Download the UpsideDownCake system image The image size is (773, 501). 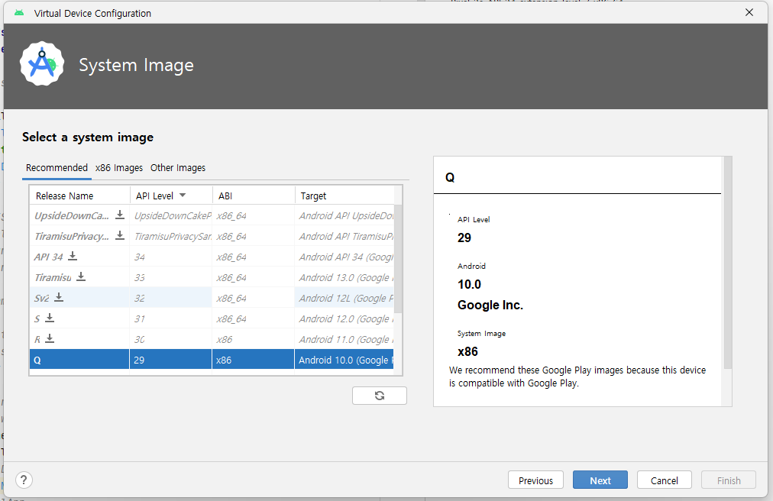pyautogui.click(x=120, y=215)
